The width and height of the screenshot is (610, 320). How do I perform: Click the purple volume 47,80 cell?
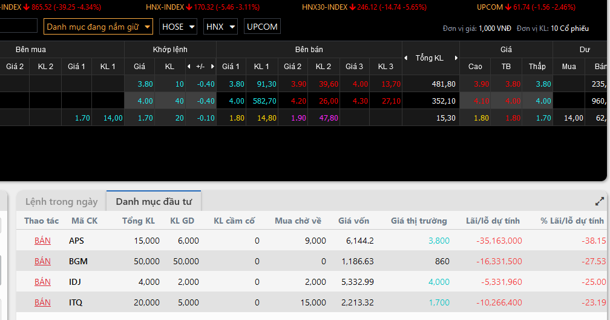324,118
